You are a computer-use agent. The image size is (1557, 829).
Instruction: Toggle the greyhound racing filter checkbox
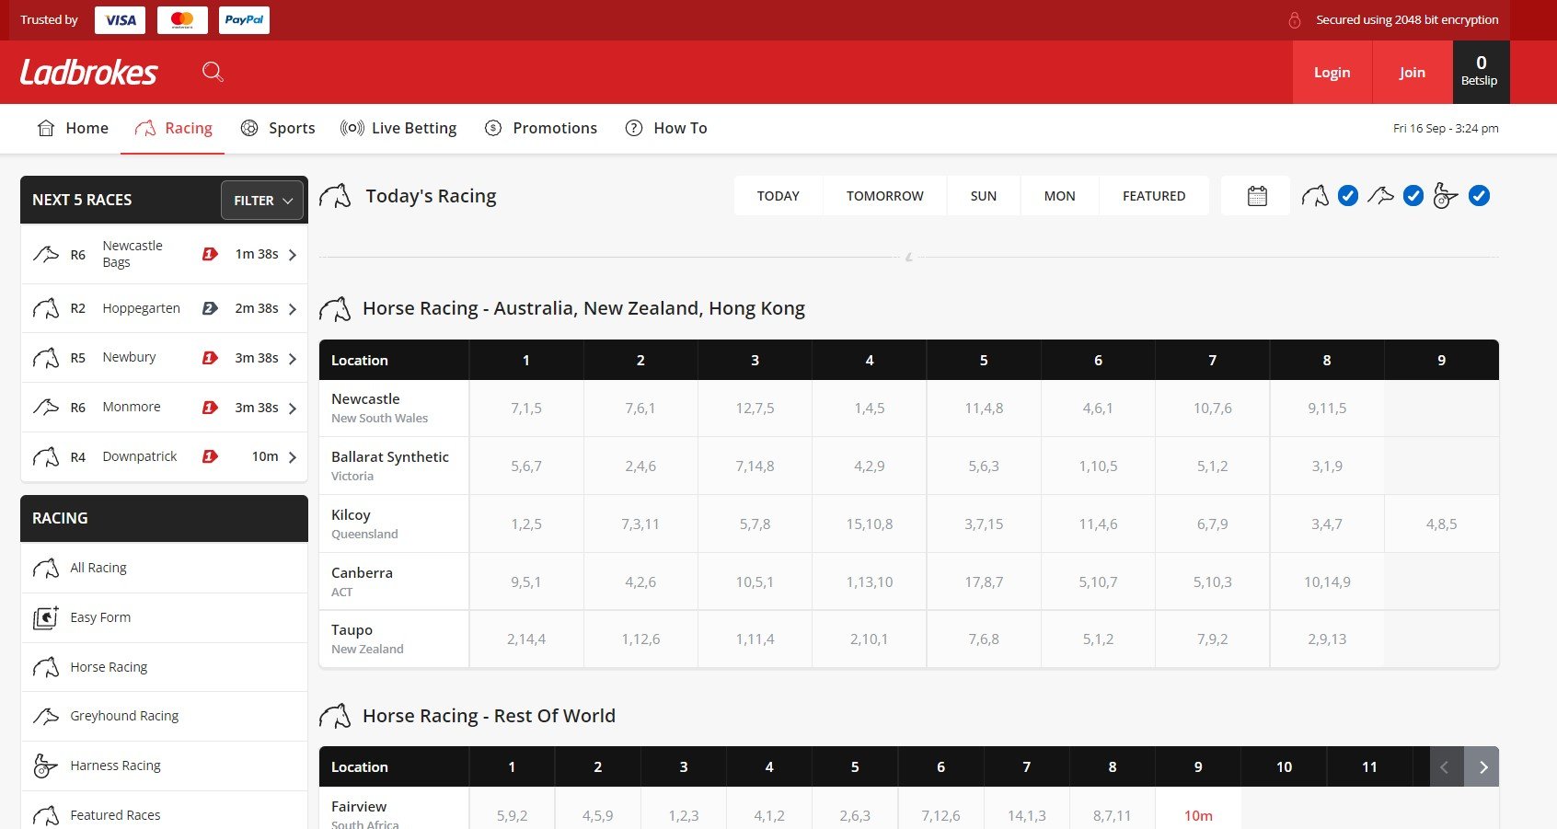click(x=1413, y=196)
